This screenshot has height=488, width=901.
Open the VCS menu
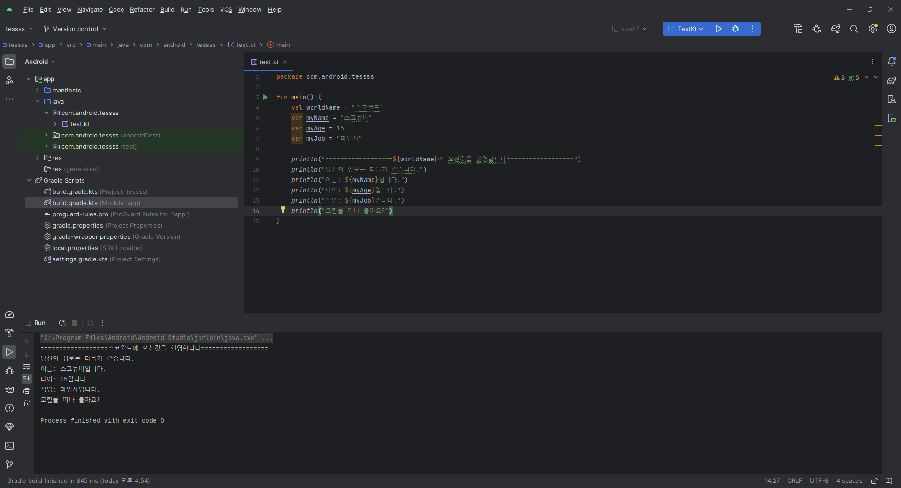point(226,9)
